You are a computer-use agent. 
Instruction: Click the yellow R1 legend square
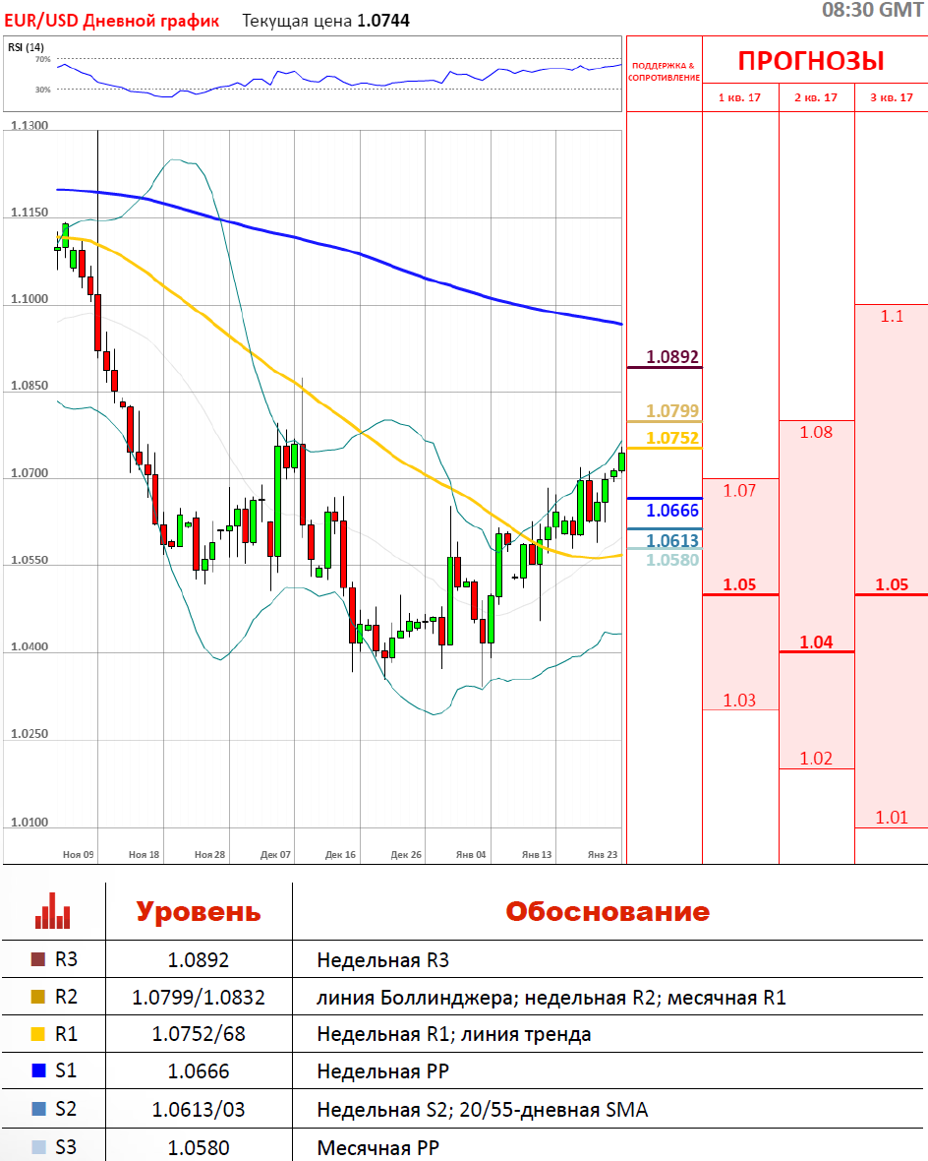[x=38, y=1034]
